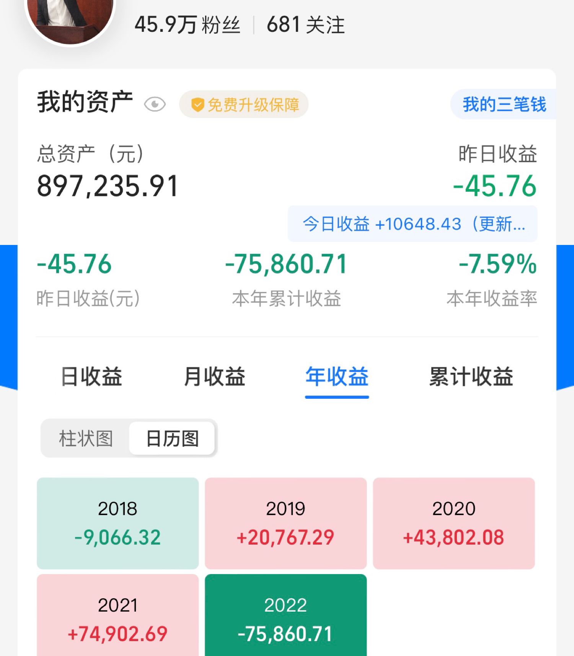Viewport: 574px width, 656px height.
Task: Switch to 累计收益 tab
Action: pyautogui.click(x=471, y=376)
